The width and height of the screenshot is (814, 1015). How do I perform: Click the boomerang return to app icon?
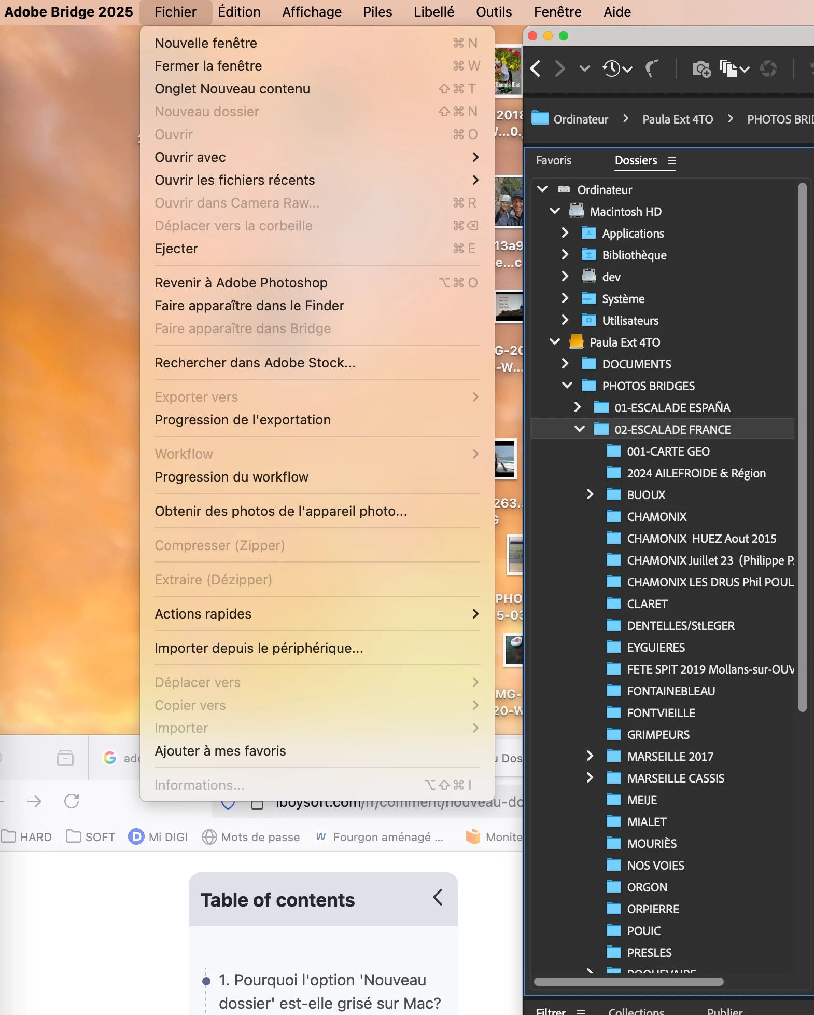pos(652,68)
